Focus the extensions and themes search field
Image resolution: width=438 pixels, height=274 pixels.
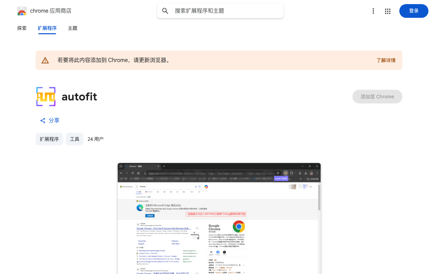220,11
